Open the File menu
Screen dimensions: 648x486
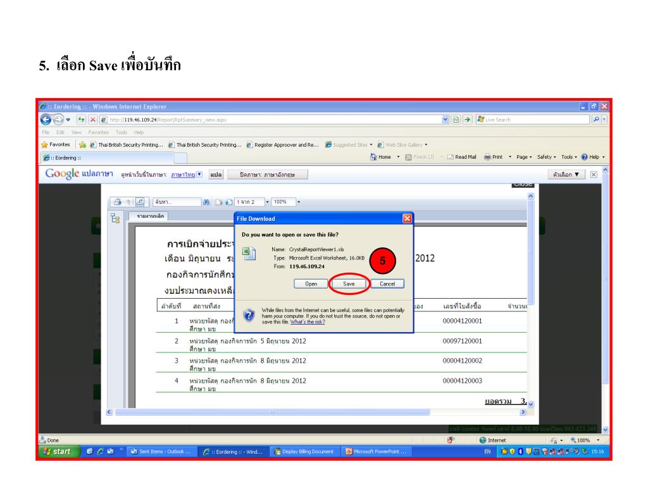[x=46, y=132]
